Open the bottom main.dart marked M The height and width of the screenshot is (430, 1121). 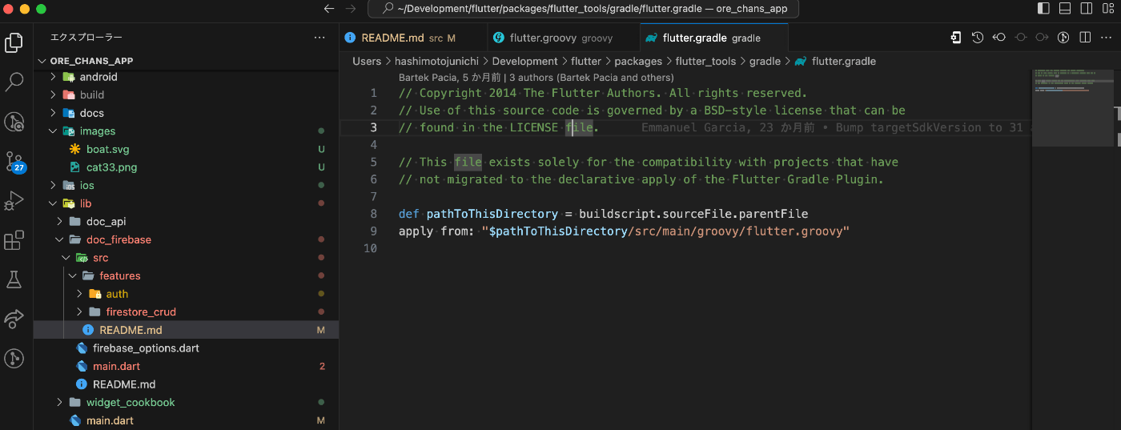(x=186, y=420)
